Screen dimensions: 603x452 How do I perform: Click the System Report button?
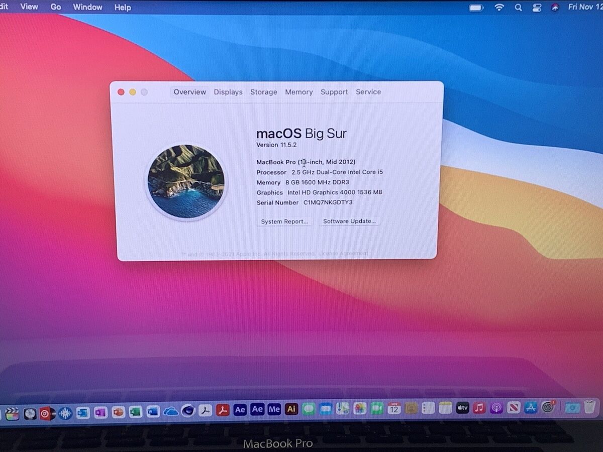point(284,221)
